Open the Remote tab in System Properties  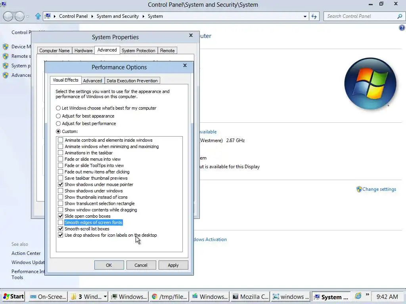(x=167, y=51)
